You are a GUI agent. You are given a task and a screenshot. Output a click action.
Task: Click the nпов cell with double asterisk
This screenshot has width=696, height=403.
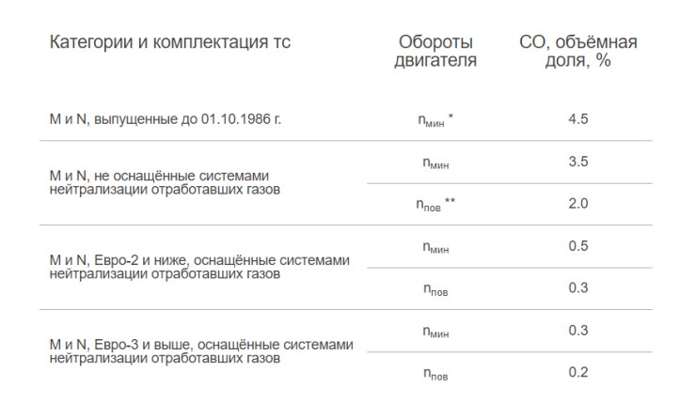435,205
